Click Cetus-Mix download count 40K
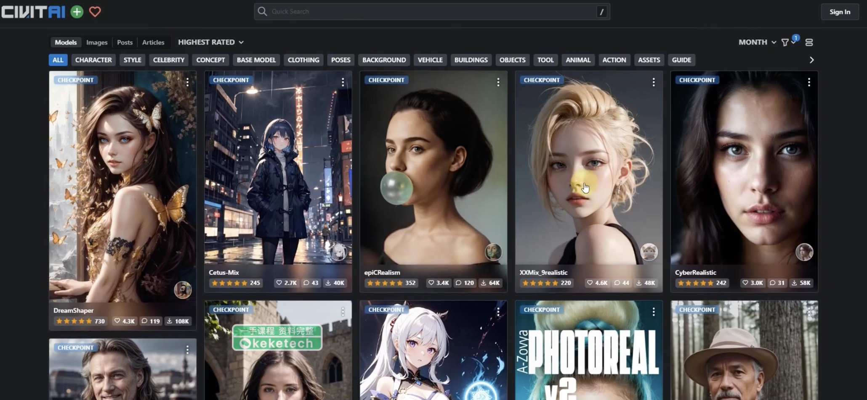The width and height of the screenshot is (867, 400). click(x=335, y=283)
